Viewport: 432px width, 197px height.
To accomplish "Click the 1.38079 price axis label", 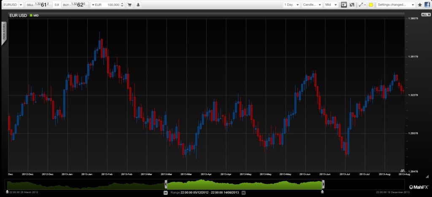I will [x=413, y=19].
